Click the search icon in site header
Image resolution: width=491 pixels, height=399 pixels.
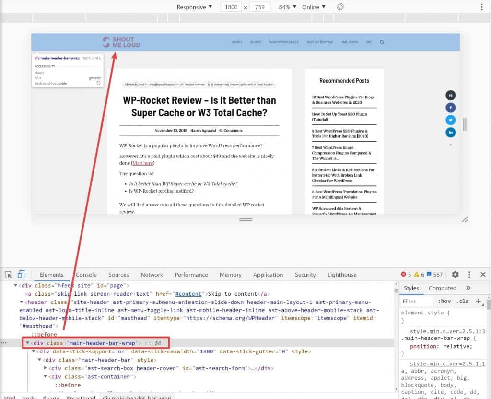click(382, 42)
